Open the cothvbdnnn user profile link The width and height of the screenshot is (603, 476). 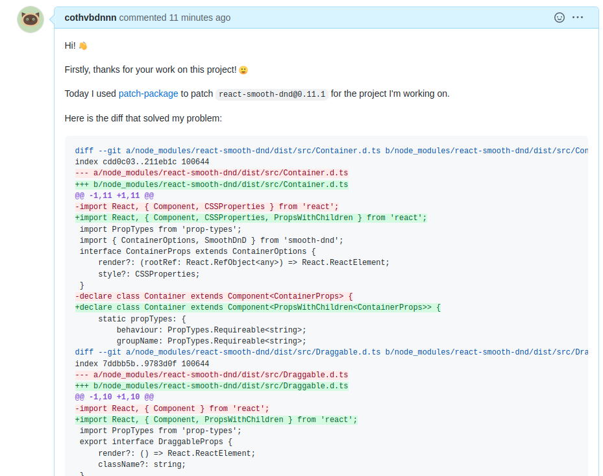(90, 18)
